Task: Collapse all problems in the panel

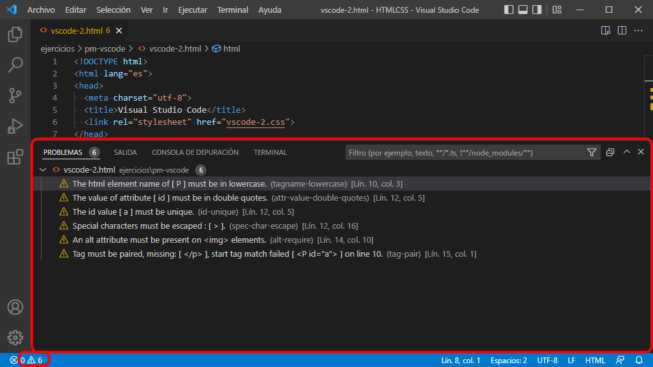Action: 610,152
